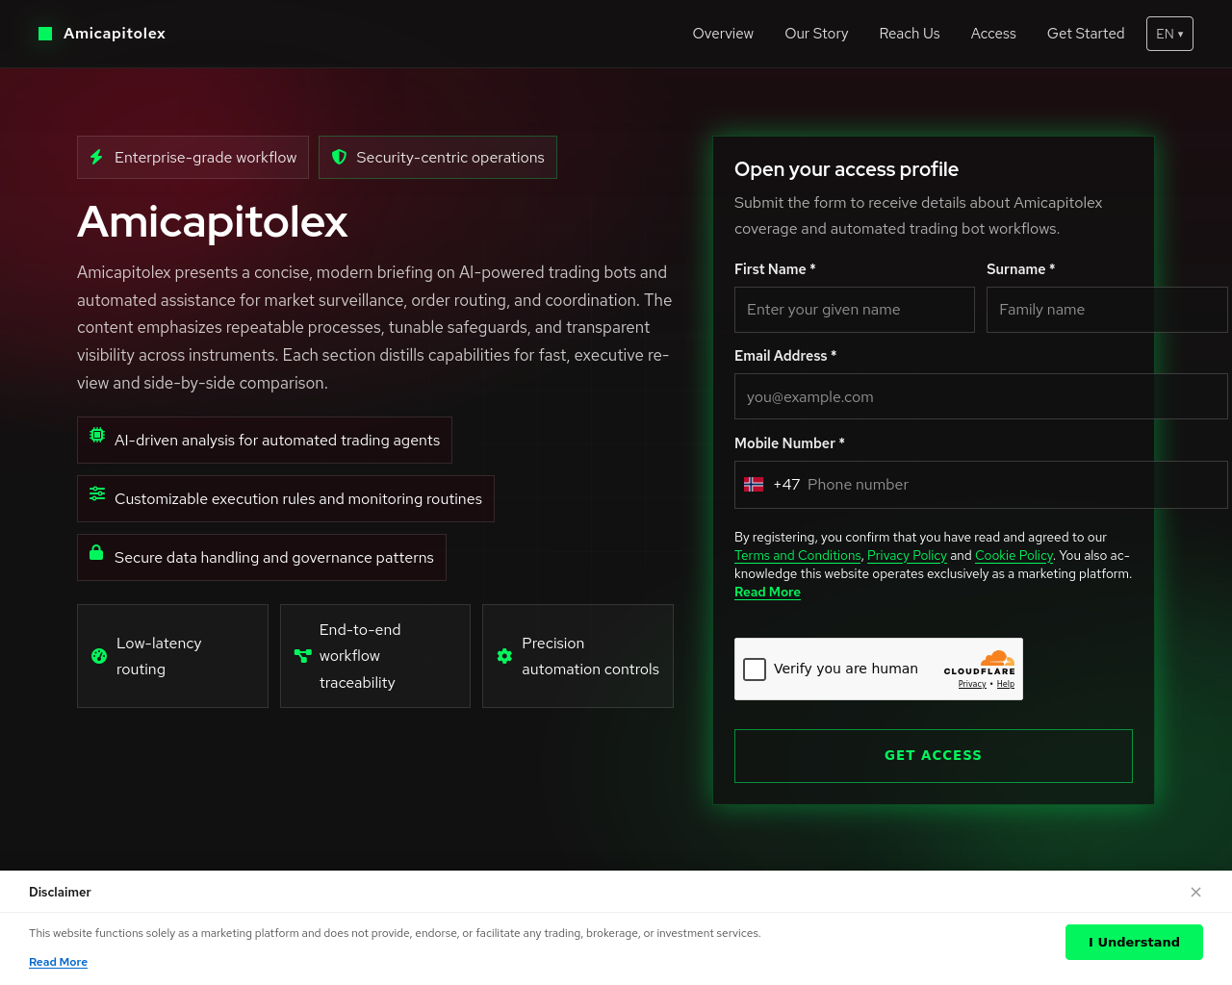Click the Open your access profile heading
Viewport: 1232px width, 985px height.
click(846, 169)
